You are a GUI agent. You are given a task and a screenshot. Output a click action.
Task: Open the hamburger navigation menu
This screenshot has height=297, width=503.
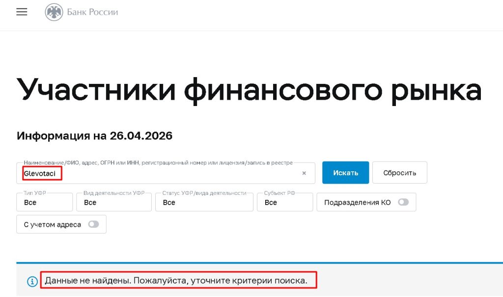tap(22, 12)
